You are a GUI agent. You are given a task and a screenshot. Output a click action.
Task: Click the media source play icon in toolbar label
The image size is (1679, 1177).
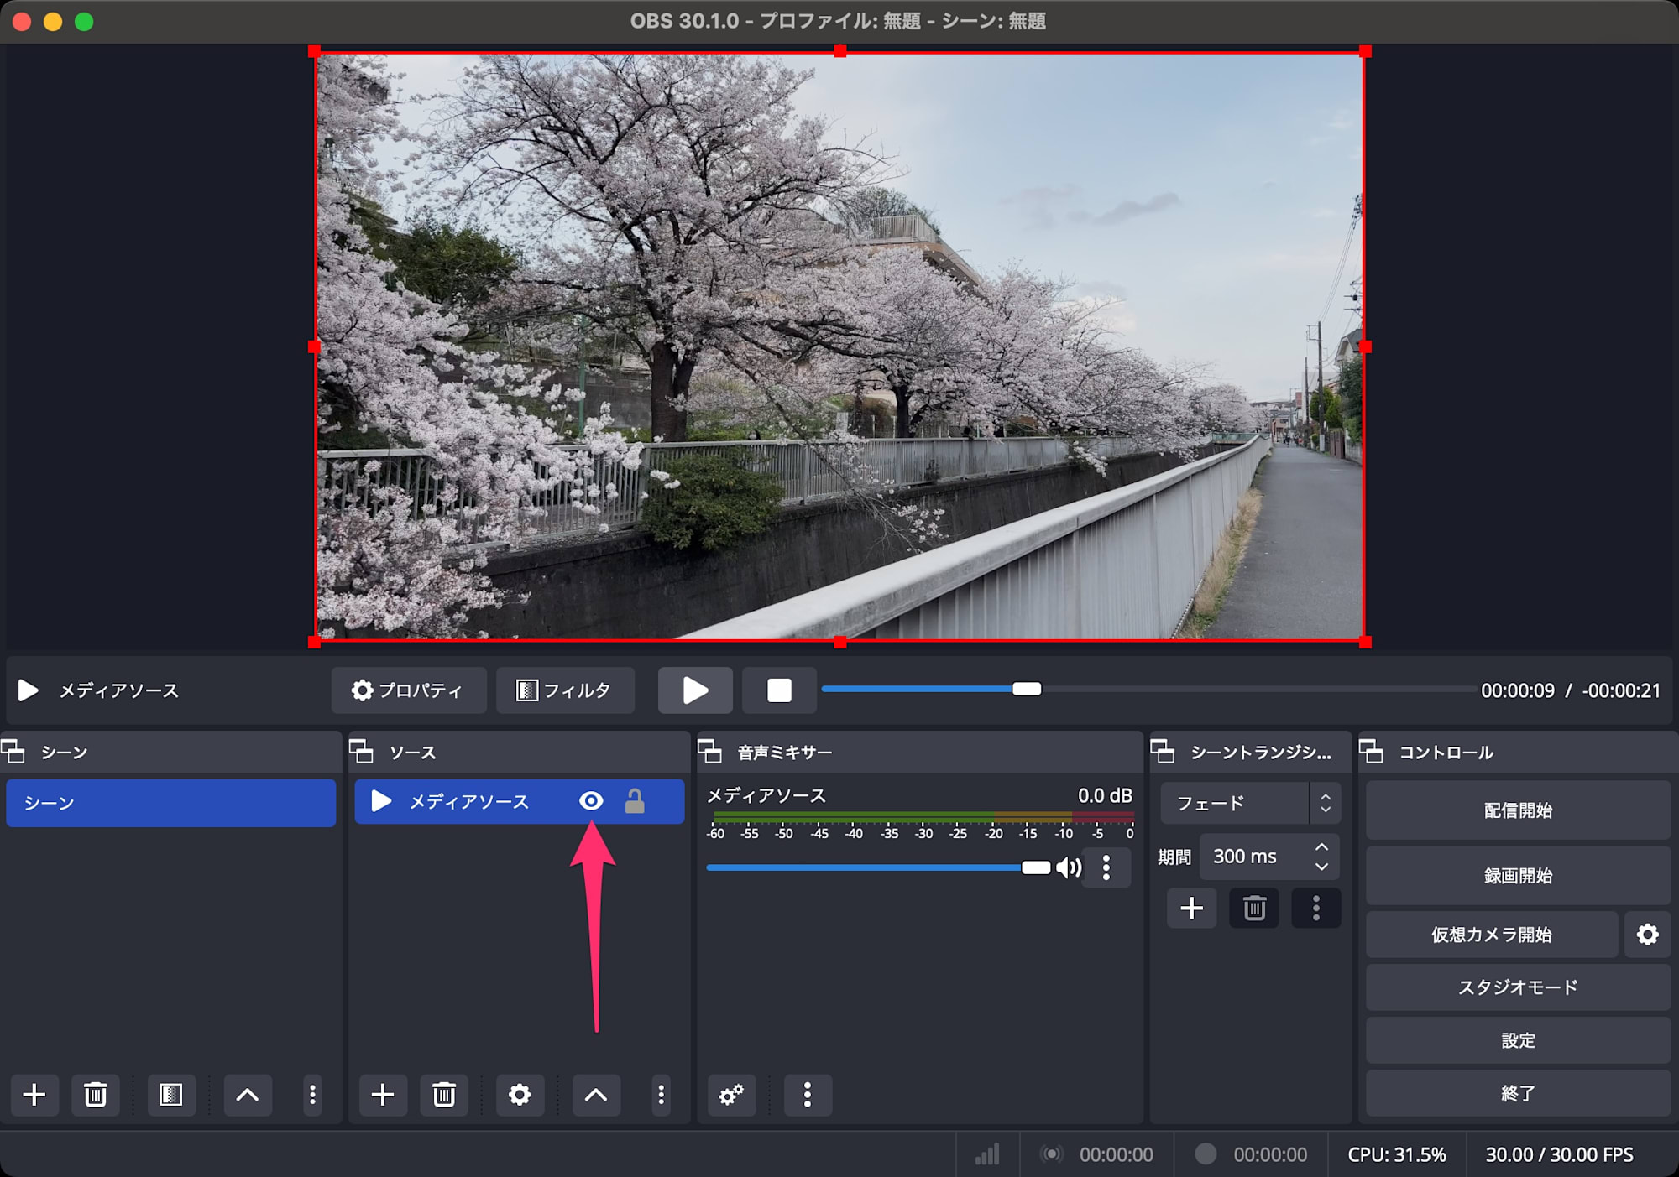click(x=29, y=690)
